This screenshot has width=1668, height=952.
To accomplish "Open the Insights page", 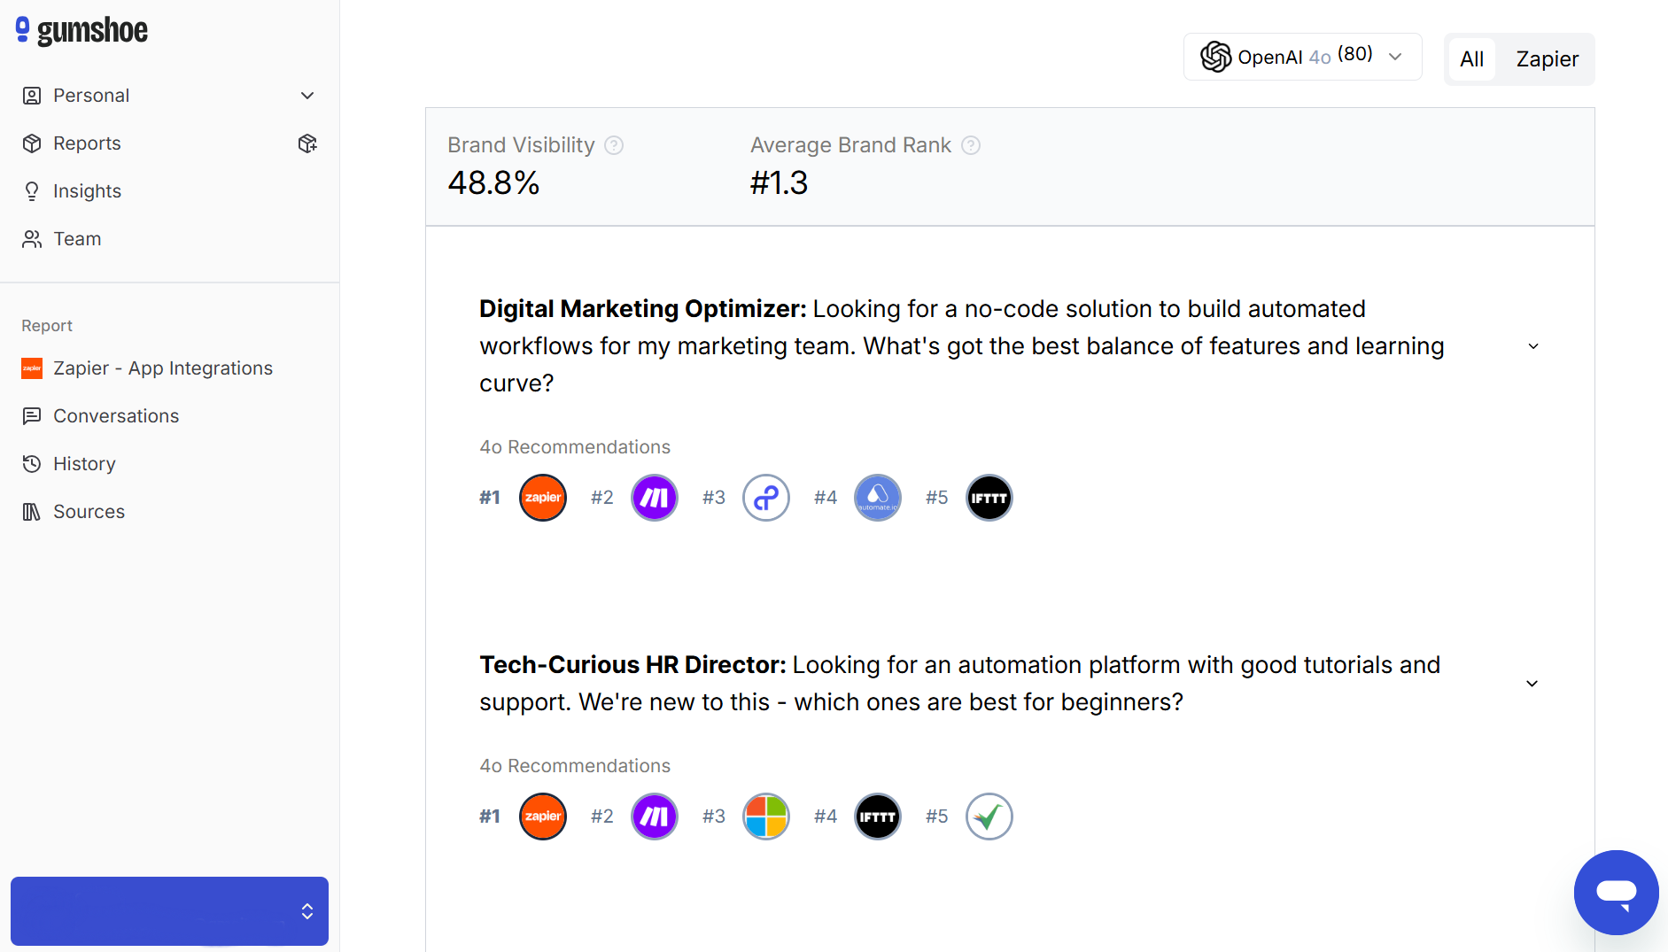I will pyautogui.click(x=87, y=191).
